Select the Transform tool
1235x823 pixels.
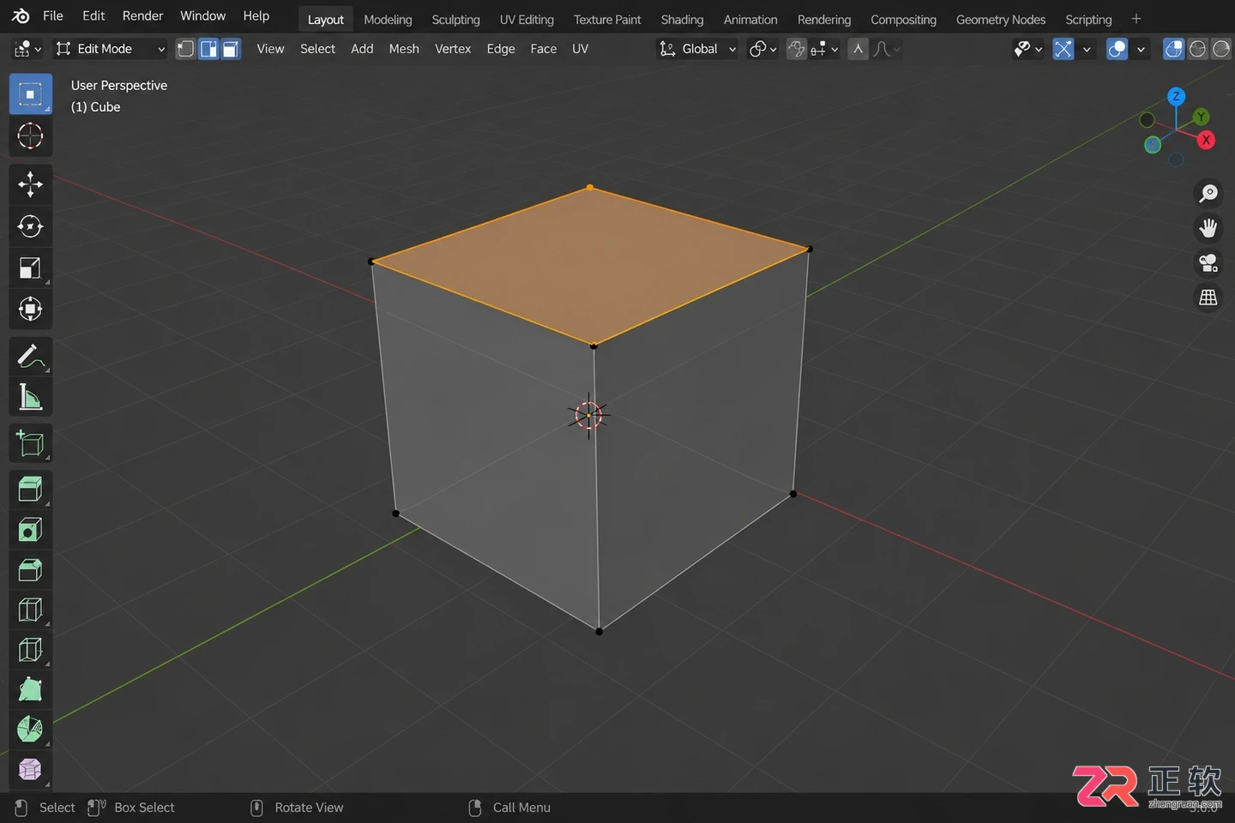click(30, 309)
